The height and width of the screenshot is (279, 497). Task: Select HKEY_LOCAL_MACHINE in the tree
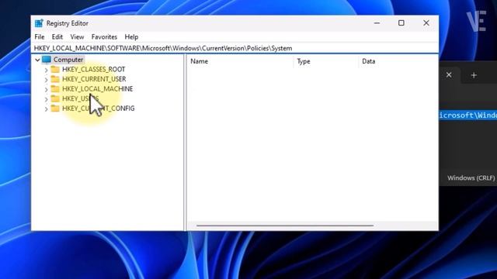coord(98,89)
